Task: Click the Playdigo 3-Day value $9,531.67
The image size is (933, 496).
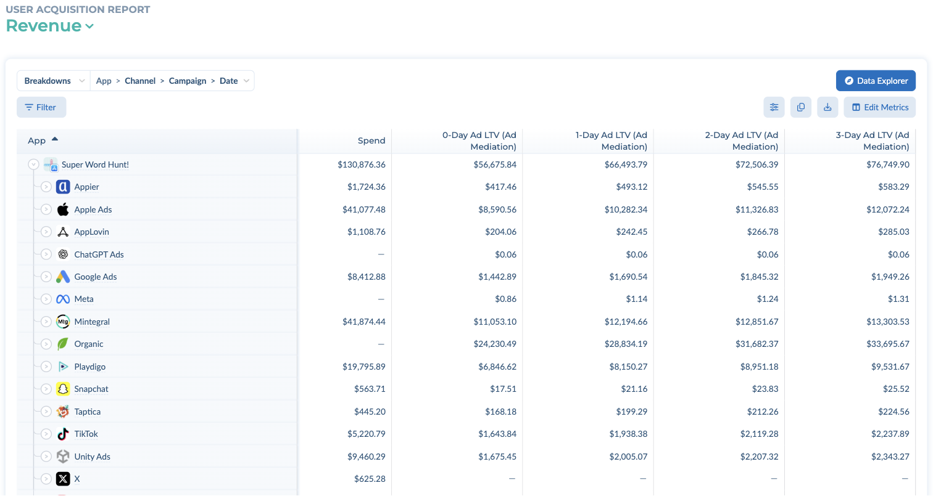Action: (890, 367)
